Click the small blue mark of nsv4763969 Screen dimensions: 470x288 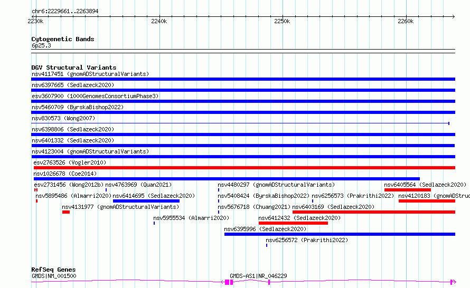click(x=106, y=190)
